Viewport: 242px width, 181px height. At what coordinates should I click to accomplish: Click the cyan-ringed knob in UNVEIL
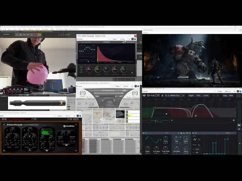(124, 69)
